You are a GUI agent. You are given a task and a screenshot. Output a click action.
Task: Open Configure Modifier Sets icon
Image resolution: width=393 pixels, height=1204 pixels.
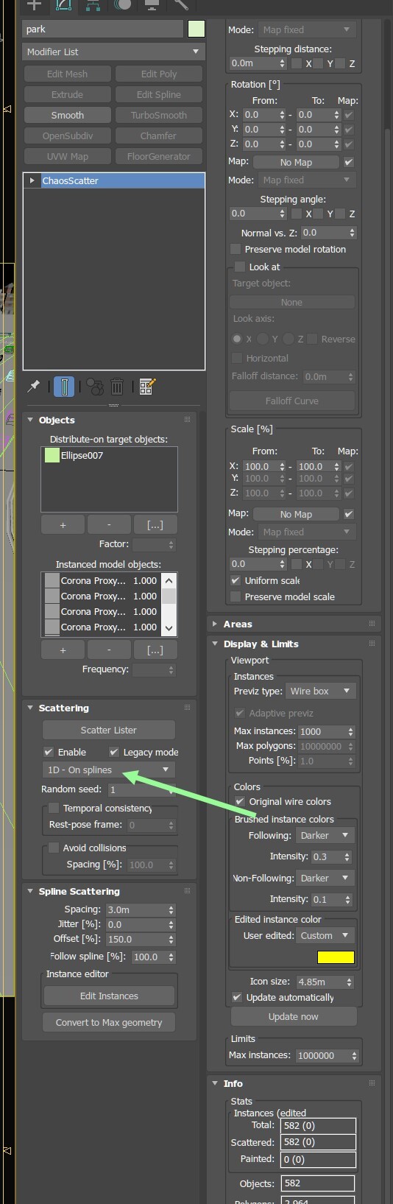(147, 387)
